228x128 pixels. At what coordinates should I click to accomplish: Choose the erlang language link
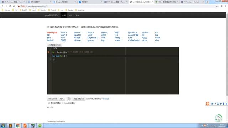click(x=118, y=38)
